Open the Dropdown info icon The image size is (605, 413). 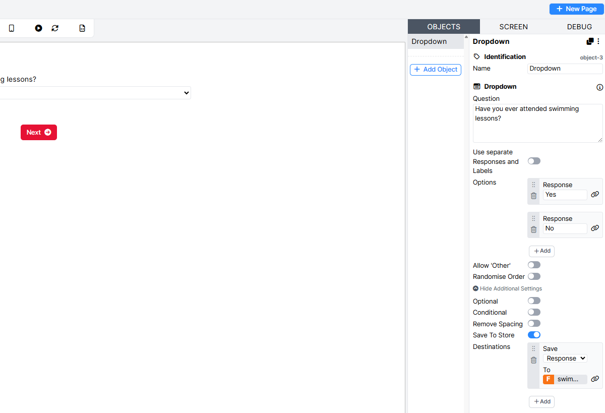(x=599, y=87)
